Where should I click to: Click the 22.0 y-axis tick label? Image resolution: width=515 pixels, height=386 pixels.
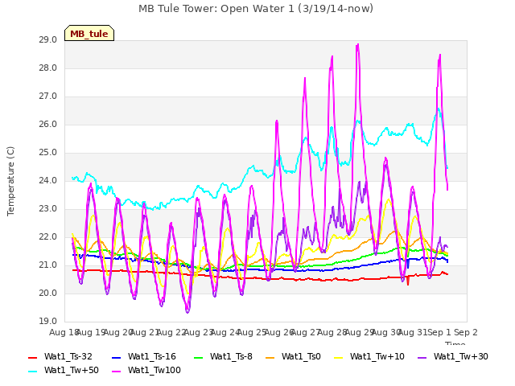(x=48, y=237)
